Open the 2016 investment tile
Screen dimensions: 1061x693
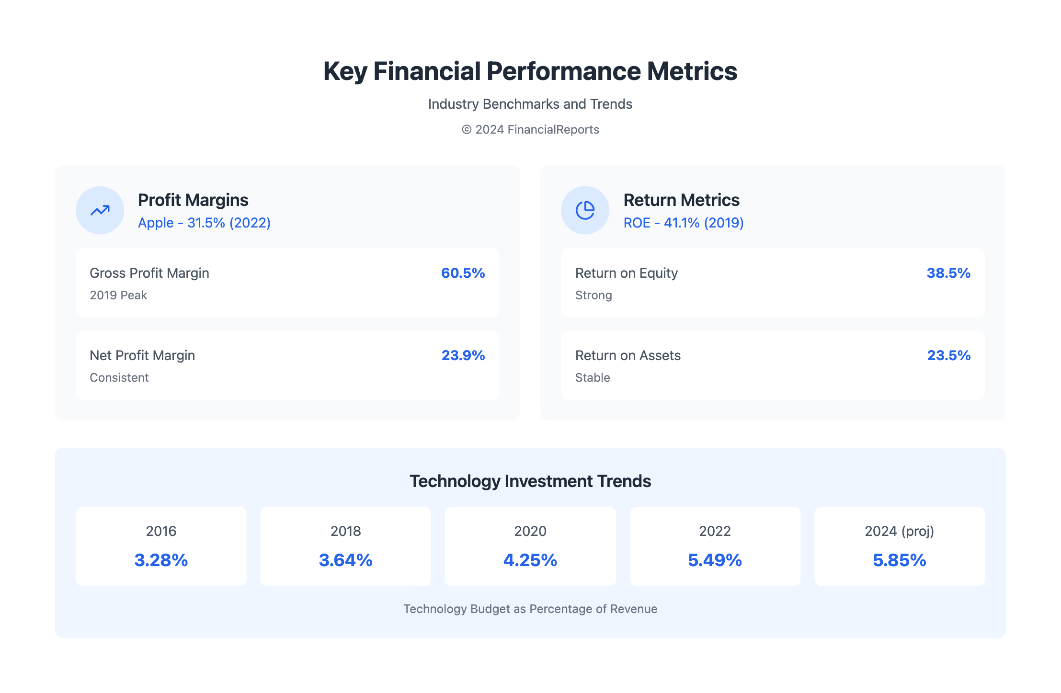coord(161,546)
